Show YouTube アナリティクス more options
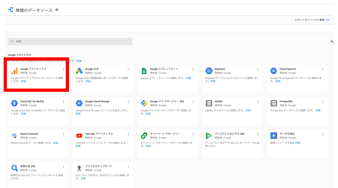Image resolution: width=338 pixels, height=188 pixels. (x=128, y=134)
